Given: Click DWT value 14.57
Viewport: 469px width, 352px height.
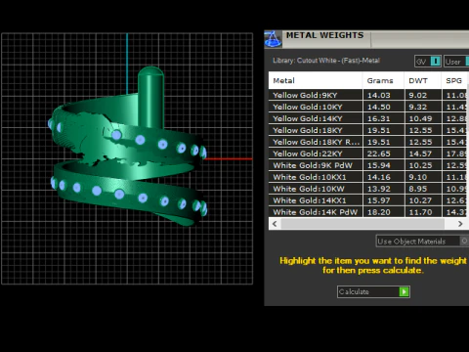Looking at the screenshot, I should coord(420,154).
